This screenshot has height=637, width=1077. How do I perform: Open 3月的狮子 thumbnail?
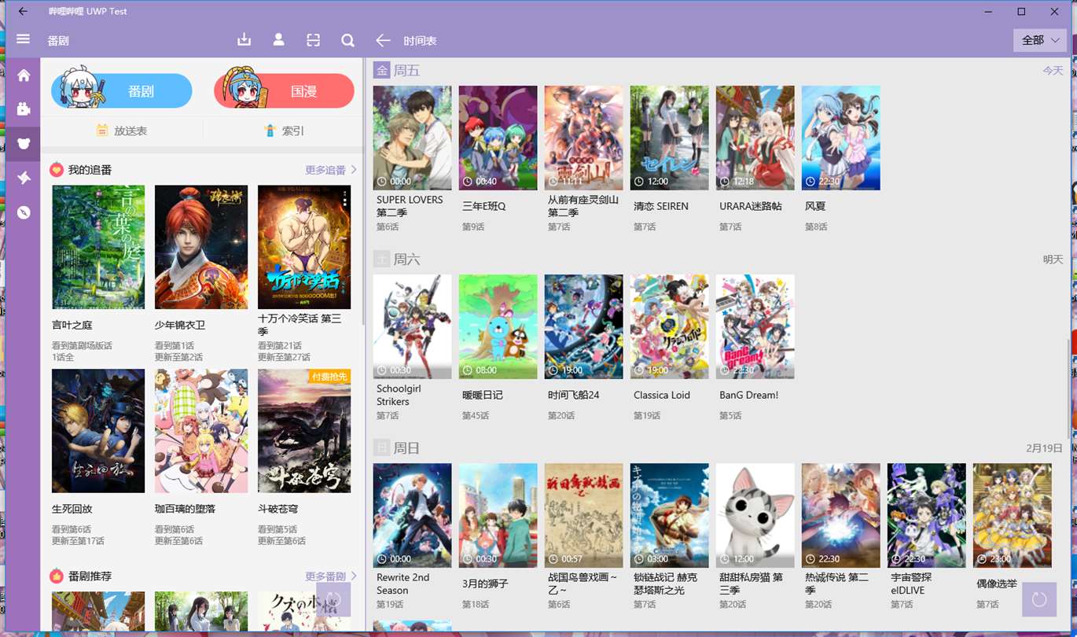498,515
